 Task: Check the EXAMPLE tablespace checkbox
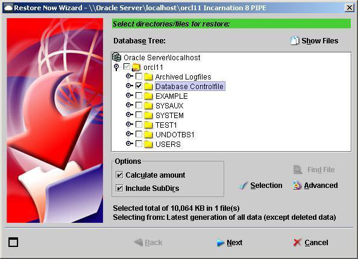coord(139,95)
